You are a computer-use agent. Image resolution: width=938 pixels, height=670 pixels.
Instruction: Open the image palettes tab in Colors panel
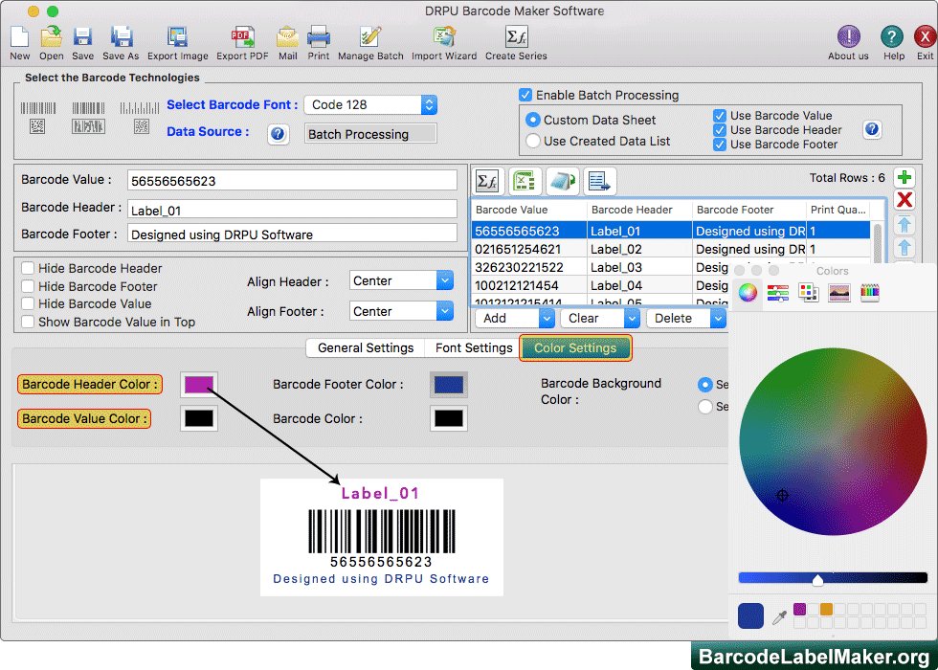pyautogui.click(x=838, y=293)
